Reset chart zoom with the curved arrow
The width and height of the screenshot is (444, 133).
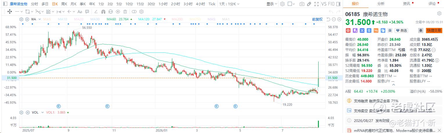(x=328, y=19)
